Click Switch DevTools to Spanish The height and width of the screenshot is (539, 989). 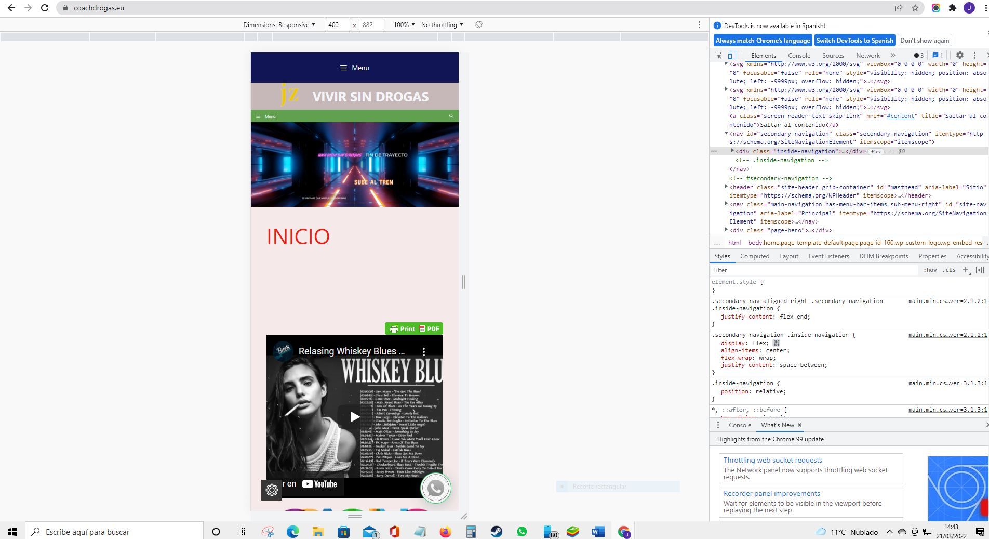[x=854, y=41]
